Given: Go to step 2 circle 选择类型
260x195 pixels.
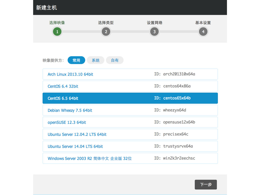Looking at the screenshot, I should click(x=106, y=32).
